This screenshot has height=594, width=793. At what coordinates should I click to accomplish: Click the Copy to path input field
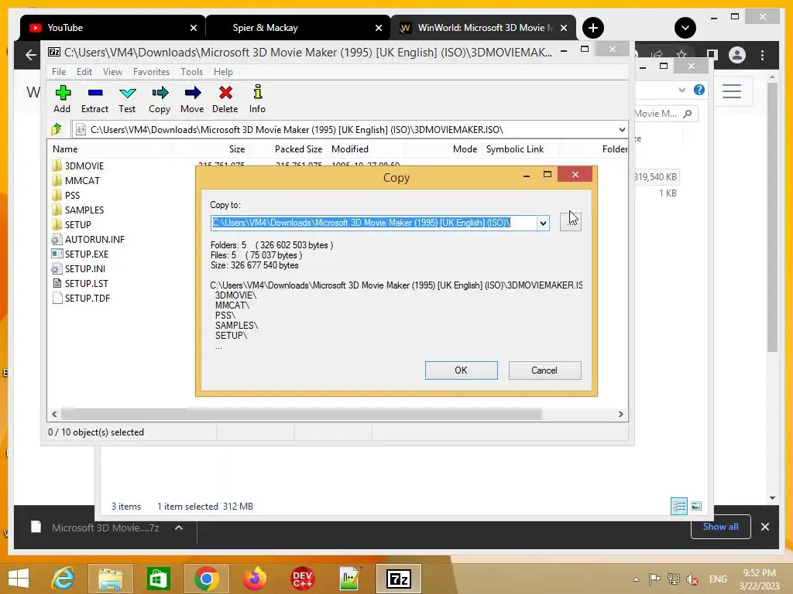click(374, 223)
